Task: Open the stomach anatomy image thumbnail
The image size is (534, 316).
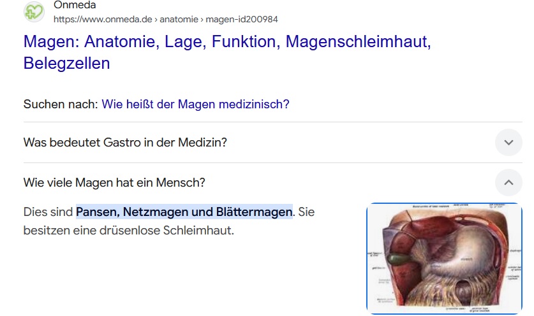Action: tap(444, 258)
